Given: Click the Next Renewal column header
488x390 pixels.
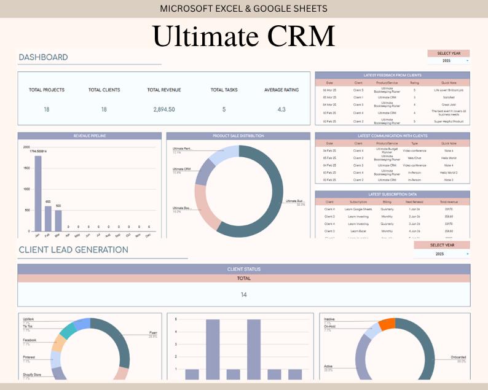Looking at the screenshot, I should (x=414, y=202).
